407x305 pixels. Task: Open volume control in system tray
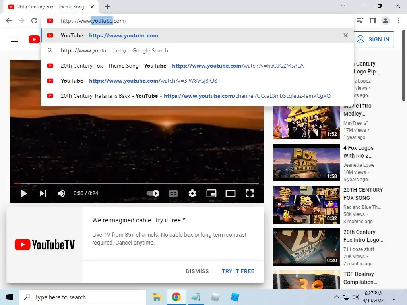click(356, 297)
